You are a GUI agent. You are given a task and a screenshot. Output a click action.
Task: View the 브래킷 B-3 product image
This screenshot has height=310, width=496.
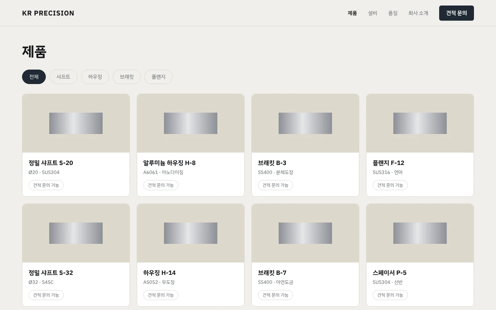(x=305, y=123)
